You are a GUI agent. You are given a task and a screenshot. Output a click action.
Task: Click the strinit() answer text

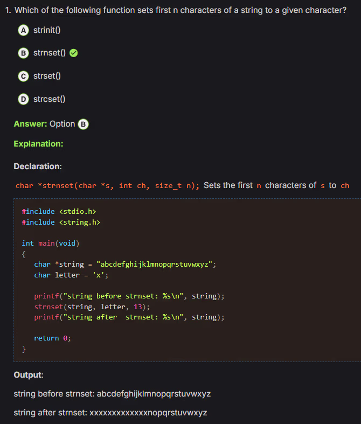click(x=46, y=30)
